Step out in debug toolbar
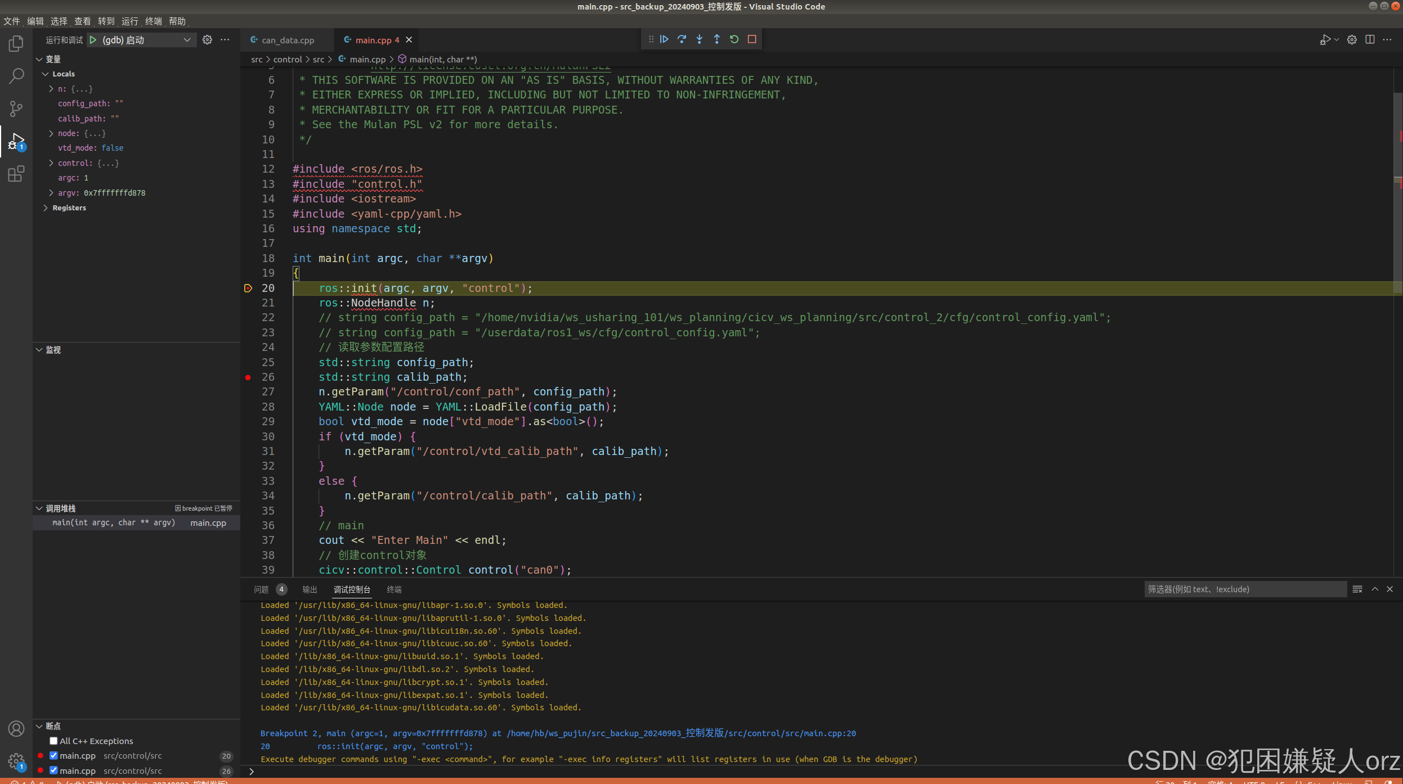Screen dimensions: 1403x784 717,39
